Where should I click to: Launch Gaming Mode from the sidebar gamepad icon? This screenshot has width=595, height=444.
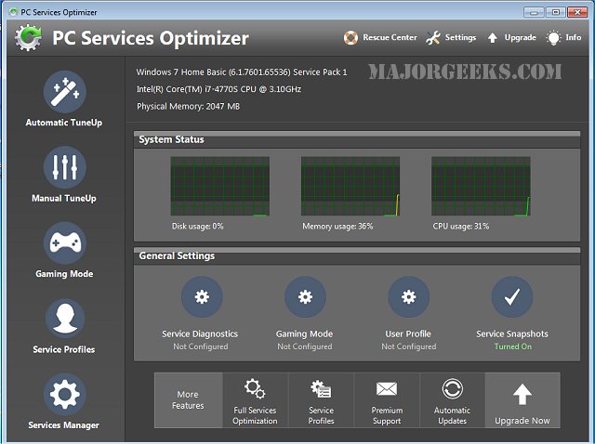click(65, 243)
